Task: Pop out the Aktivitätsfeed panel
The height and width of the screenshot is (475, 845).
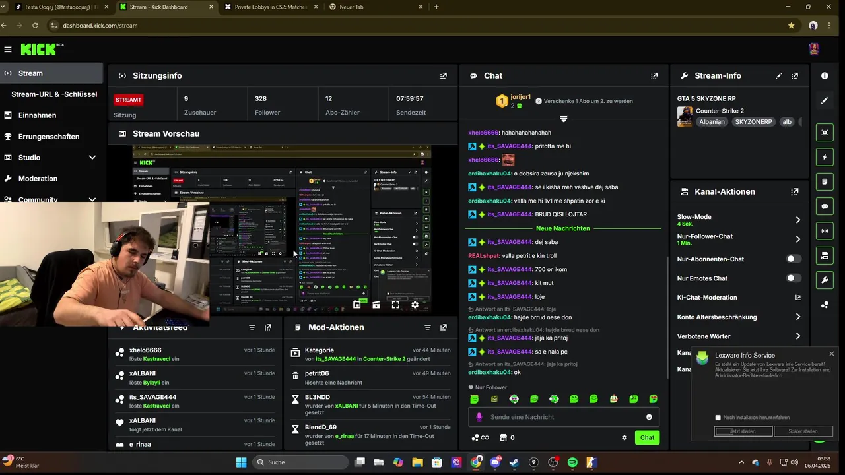Action: coord(268,327)
